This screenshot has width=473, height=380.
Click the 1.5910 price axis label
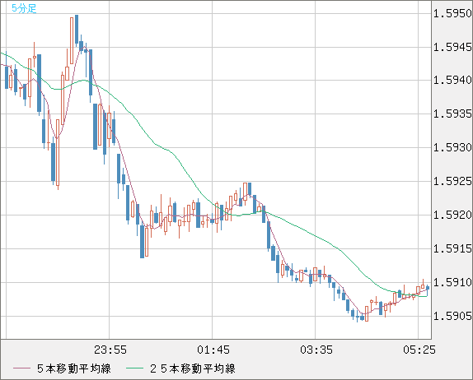point(452,282)
